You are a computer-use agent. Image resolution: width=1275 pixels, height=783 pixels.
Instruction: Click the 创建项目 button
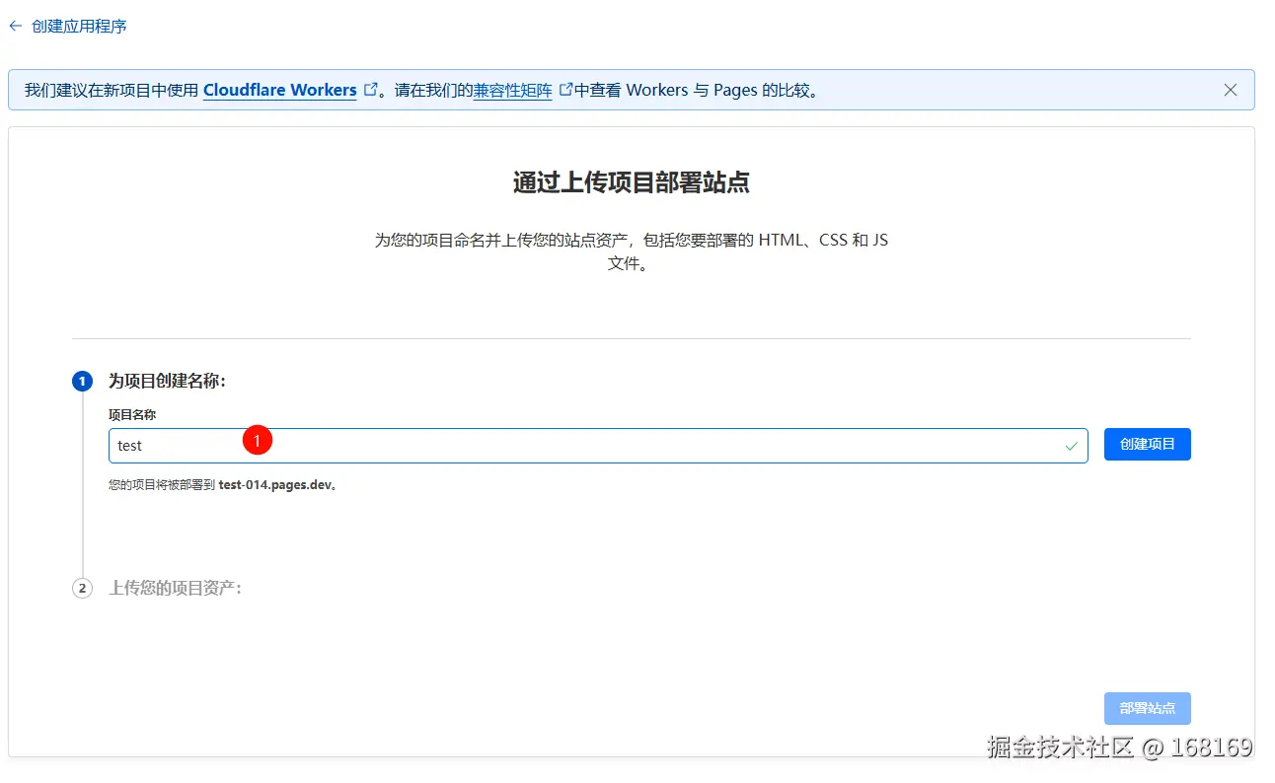pyautogui.click(x=1148, y=445)
